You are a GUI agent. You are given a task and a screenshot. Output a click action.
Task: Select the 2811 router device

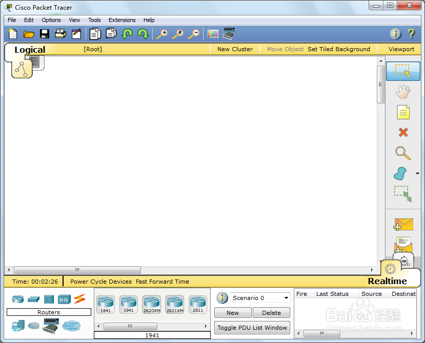click(198, 305)
